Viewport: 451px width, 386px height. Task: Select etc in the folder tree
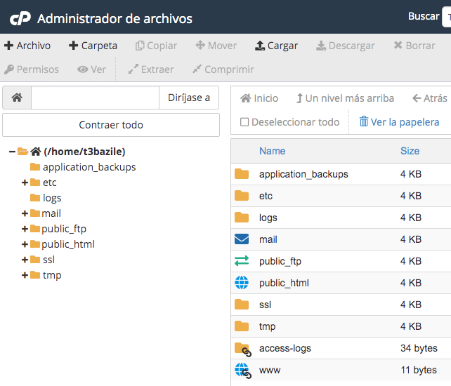49,182
